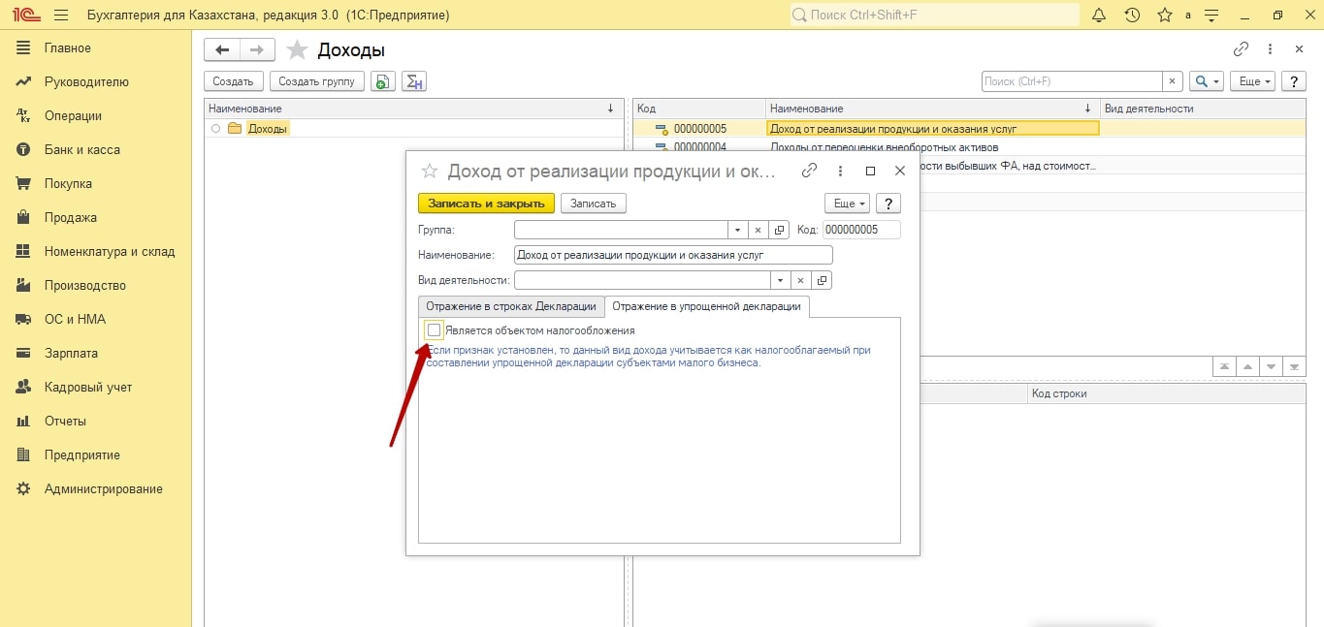
Task: Open Зарплата section in sidebar
Action: click(71, 354)
